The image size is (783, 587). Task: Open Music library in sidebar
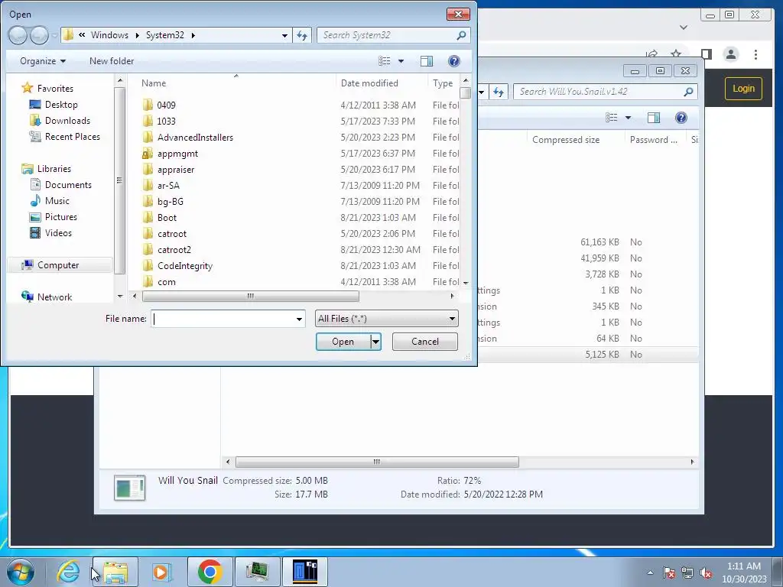[x=57, y=201]
